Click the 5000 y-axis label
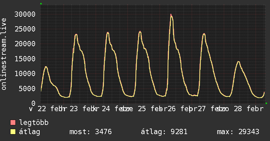This screenshot has width=270, height=141. coord(27,89)
